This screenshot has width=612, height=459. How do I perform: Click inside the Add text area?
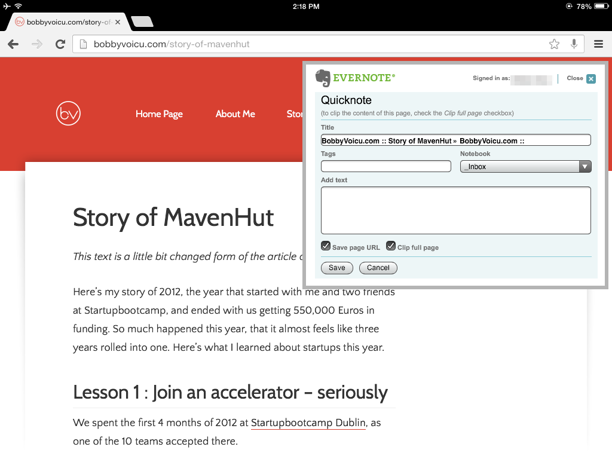click(456, 210)
